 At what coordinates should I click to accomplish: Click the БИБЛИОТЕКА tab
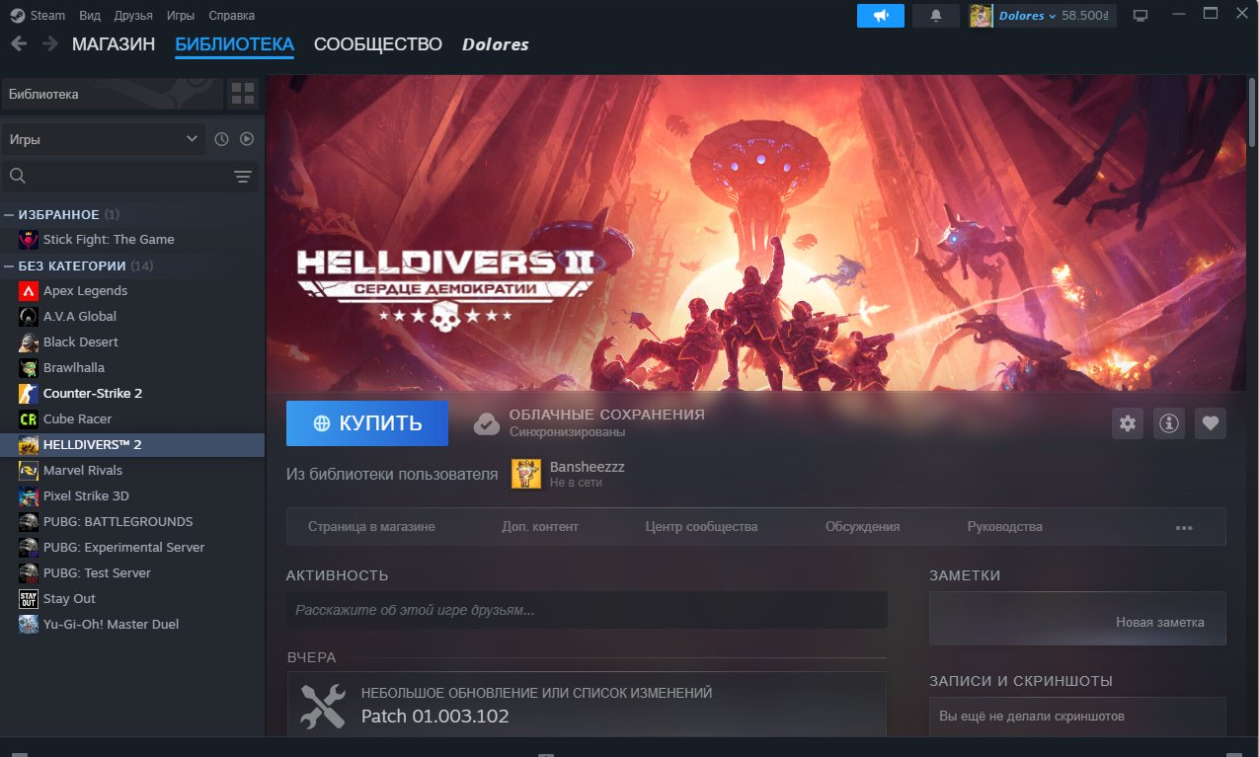click(234, 44)
